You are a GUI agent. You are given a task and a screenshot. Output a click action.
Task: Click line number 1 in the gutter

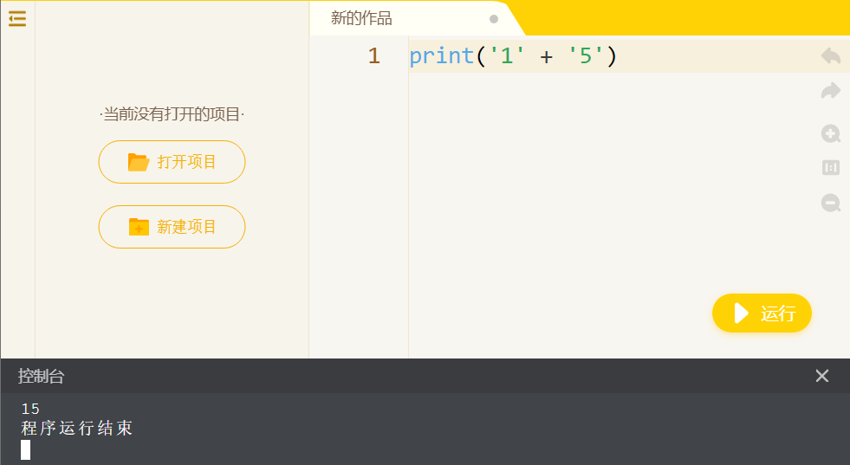[x=374, y=55]
